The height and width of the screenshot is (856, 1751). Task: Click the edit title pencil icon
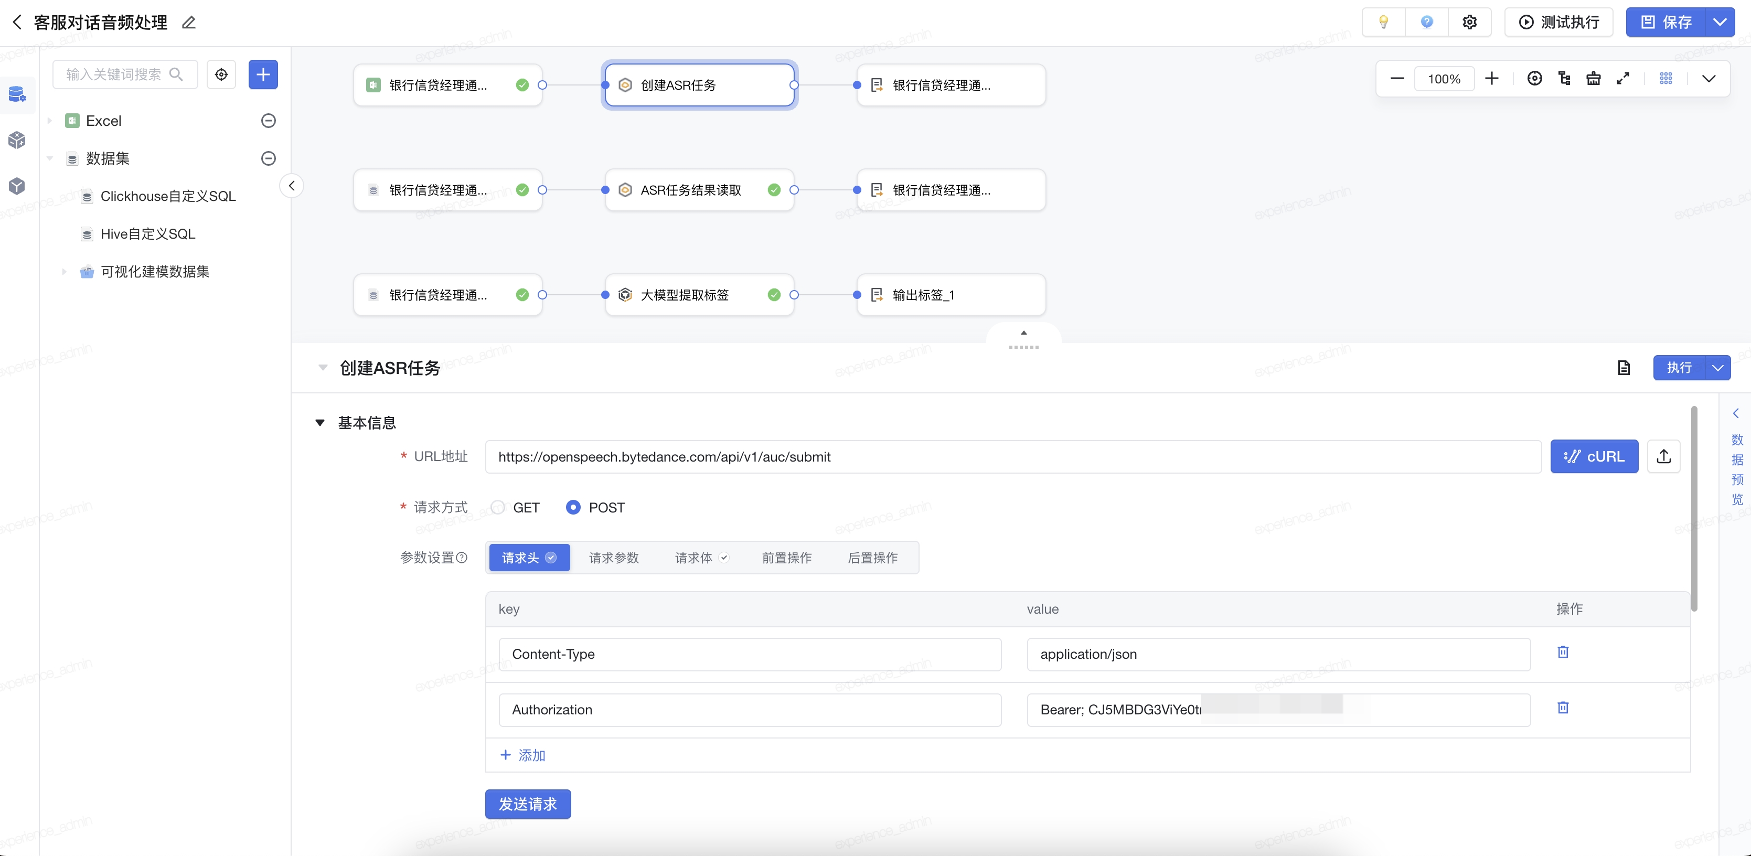click(x=189, y=23)
